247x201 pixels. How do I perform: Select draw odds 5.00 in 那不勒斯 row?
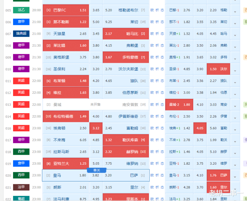click(x=96, y=22)
